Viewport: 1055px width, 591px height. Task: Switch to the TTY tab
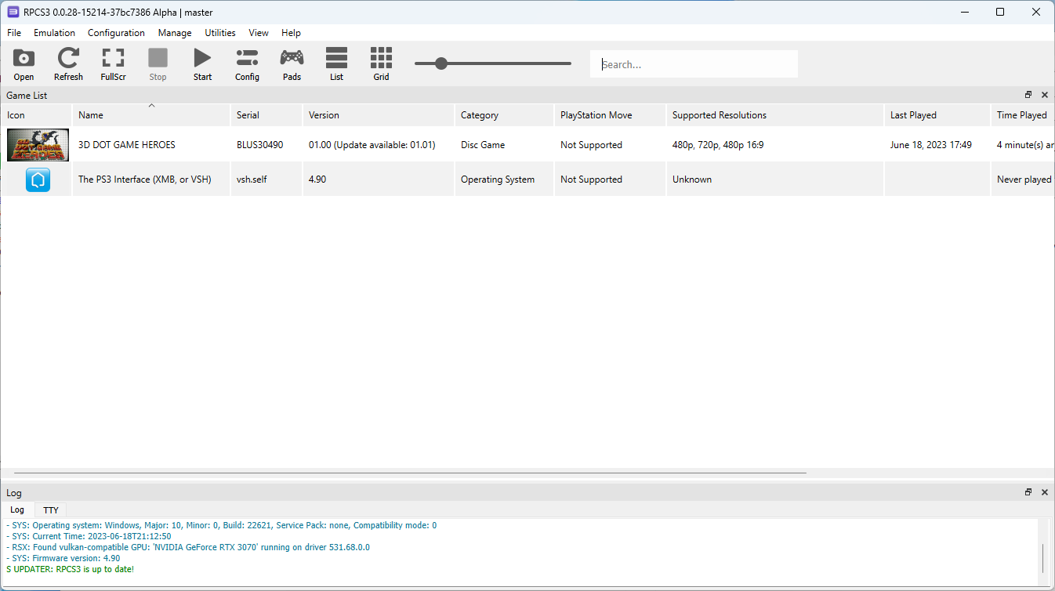[51, 510]
